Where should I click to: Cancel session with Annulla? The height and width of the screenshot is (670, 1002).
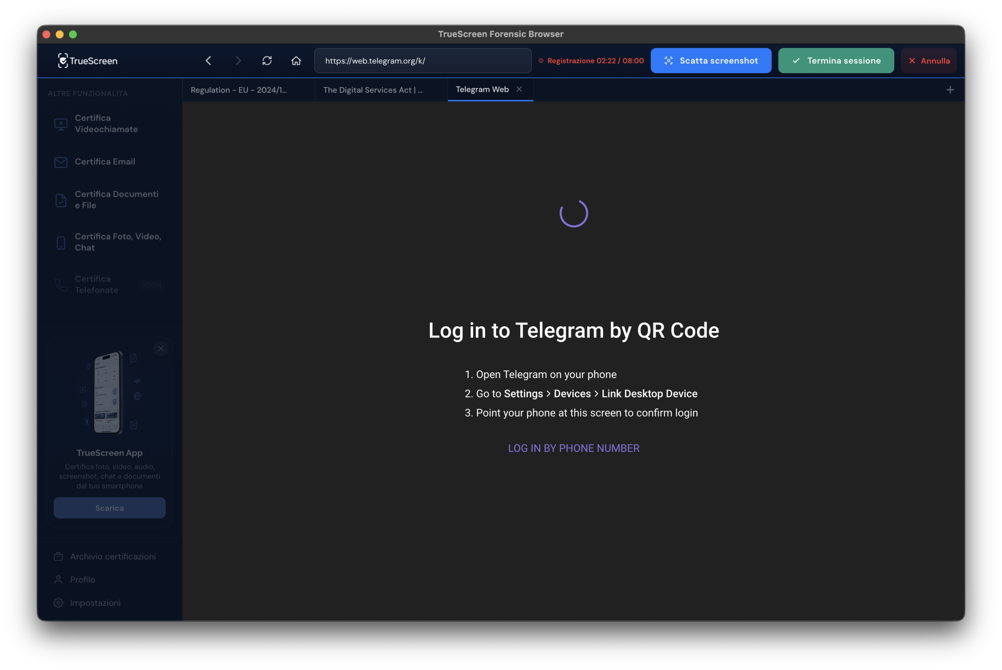pyautogui.click(x=928, y=61)
